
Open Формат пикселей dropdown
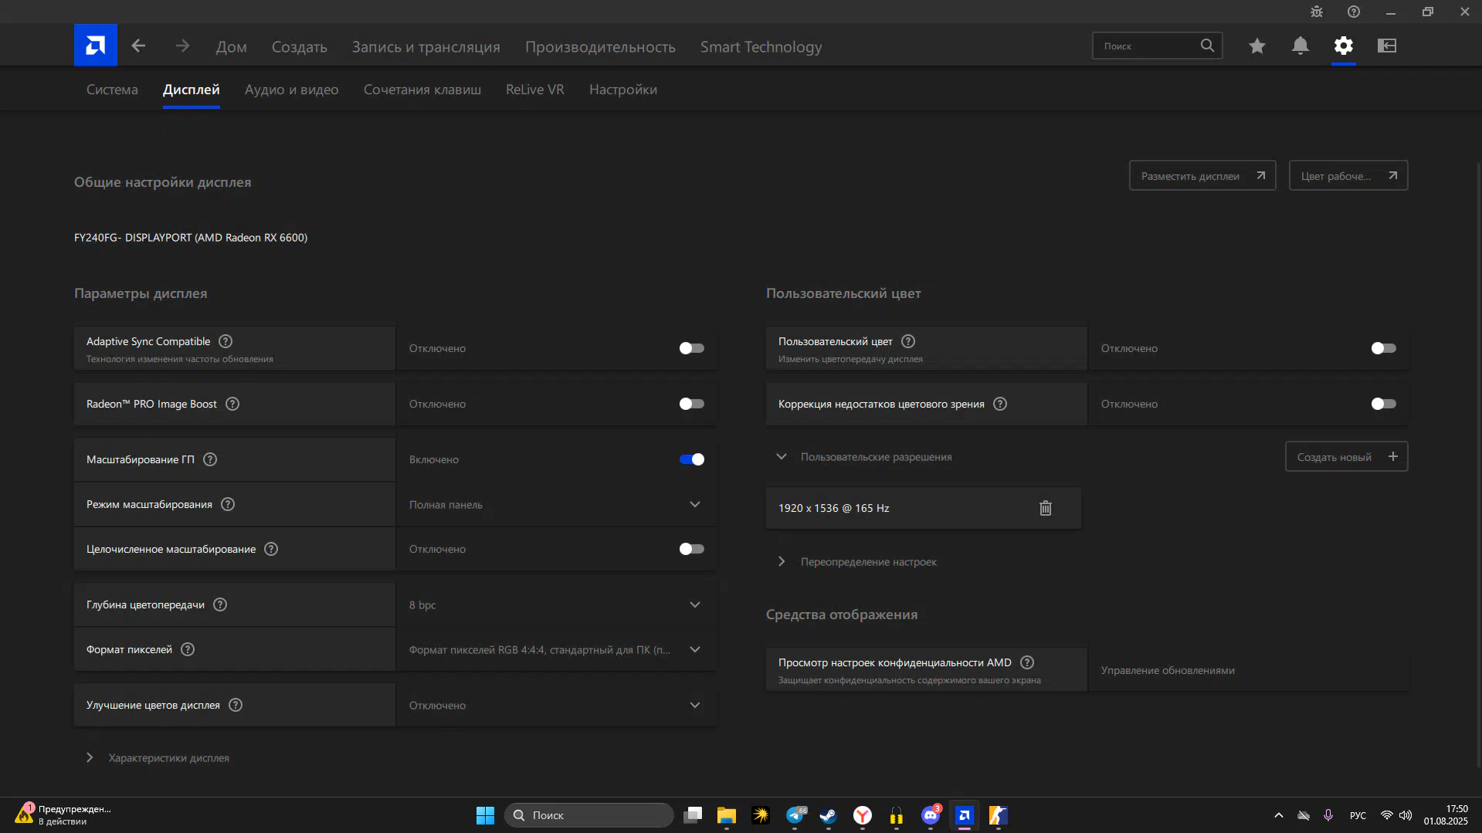[x=556, y=649]
